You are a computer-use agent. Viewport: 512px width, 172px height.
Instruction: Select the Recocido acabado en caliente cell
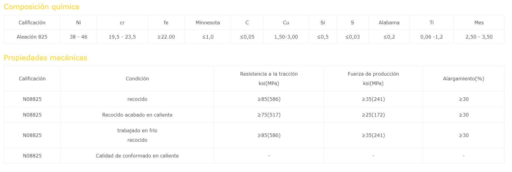[137, 115]
